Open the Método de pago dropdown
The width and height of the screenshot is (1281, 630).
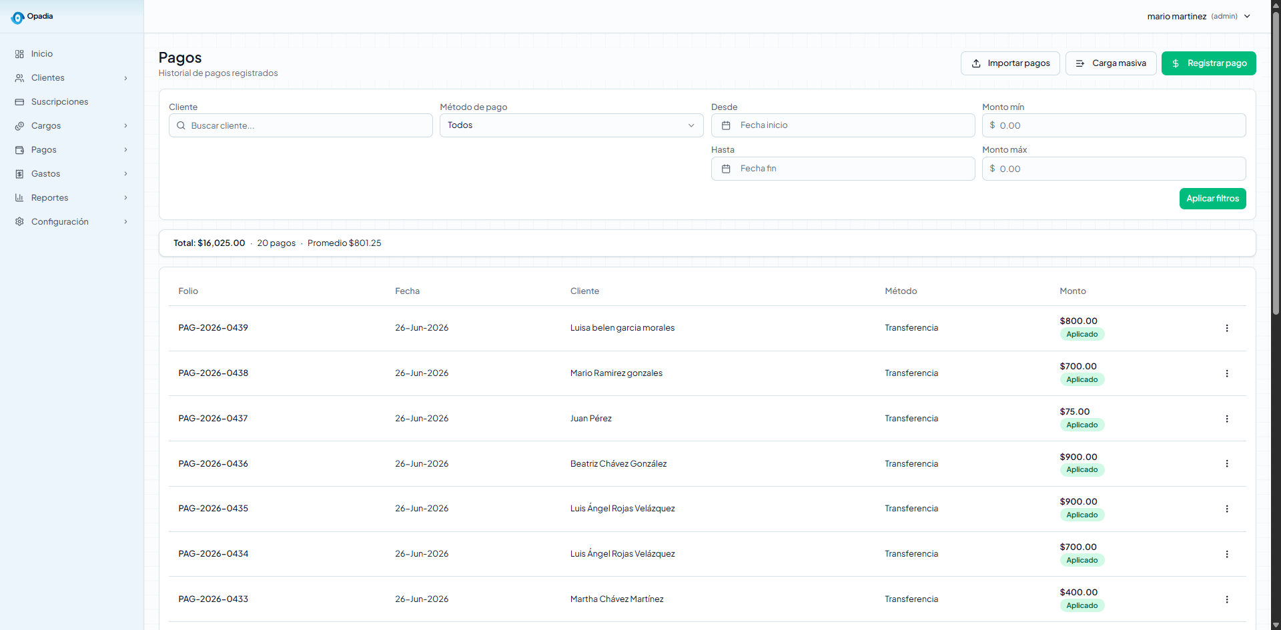pos(571,125)
